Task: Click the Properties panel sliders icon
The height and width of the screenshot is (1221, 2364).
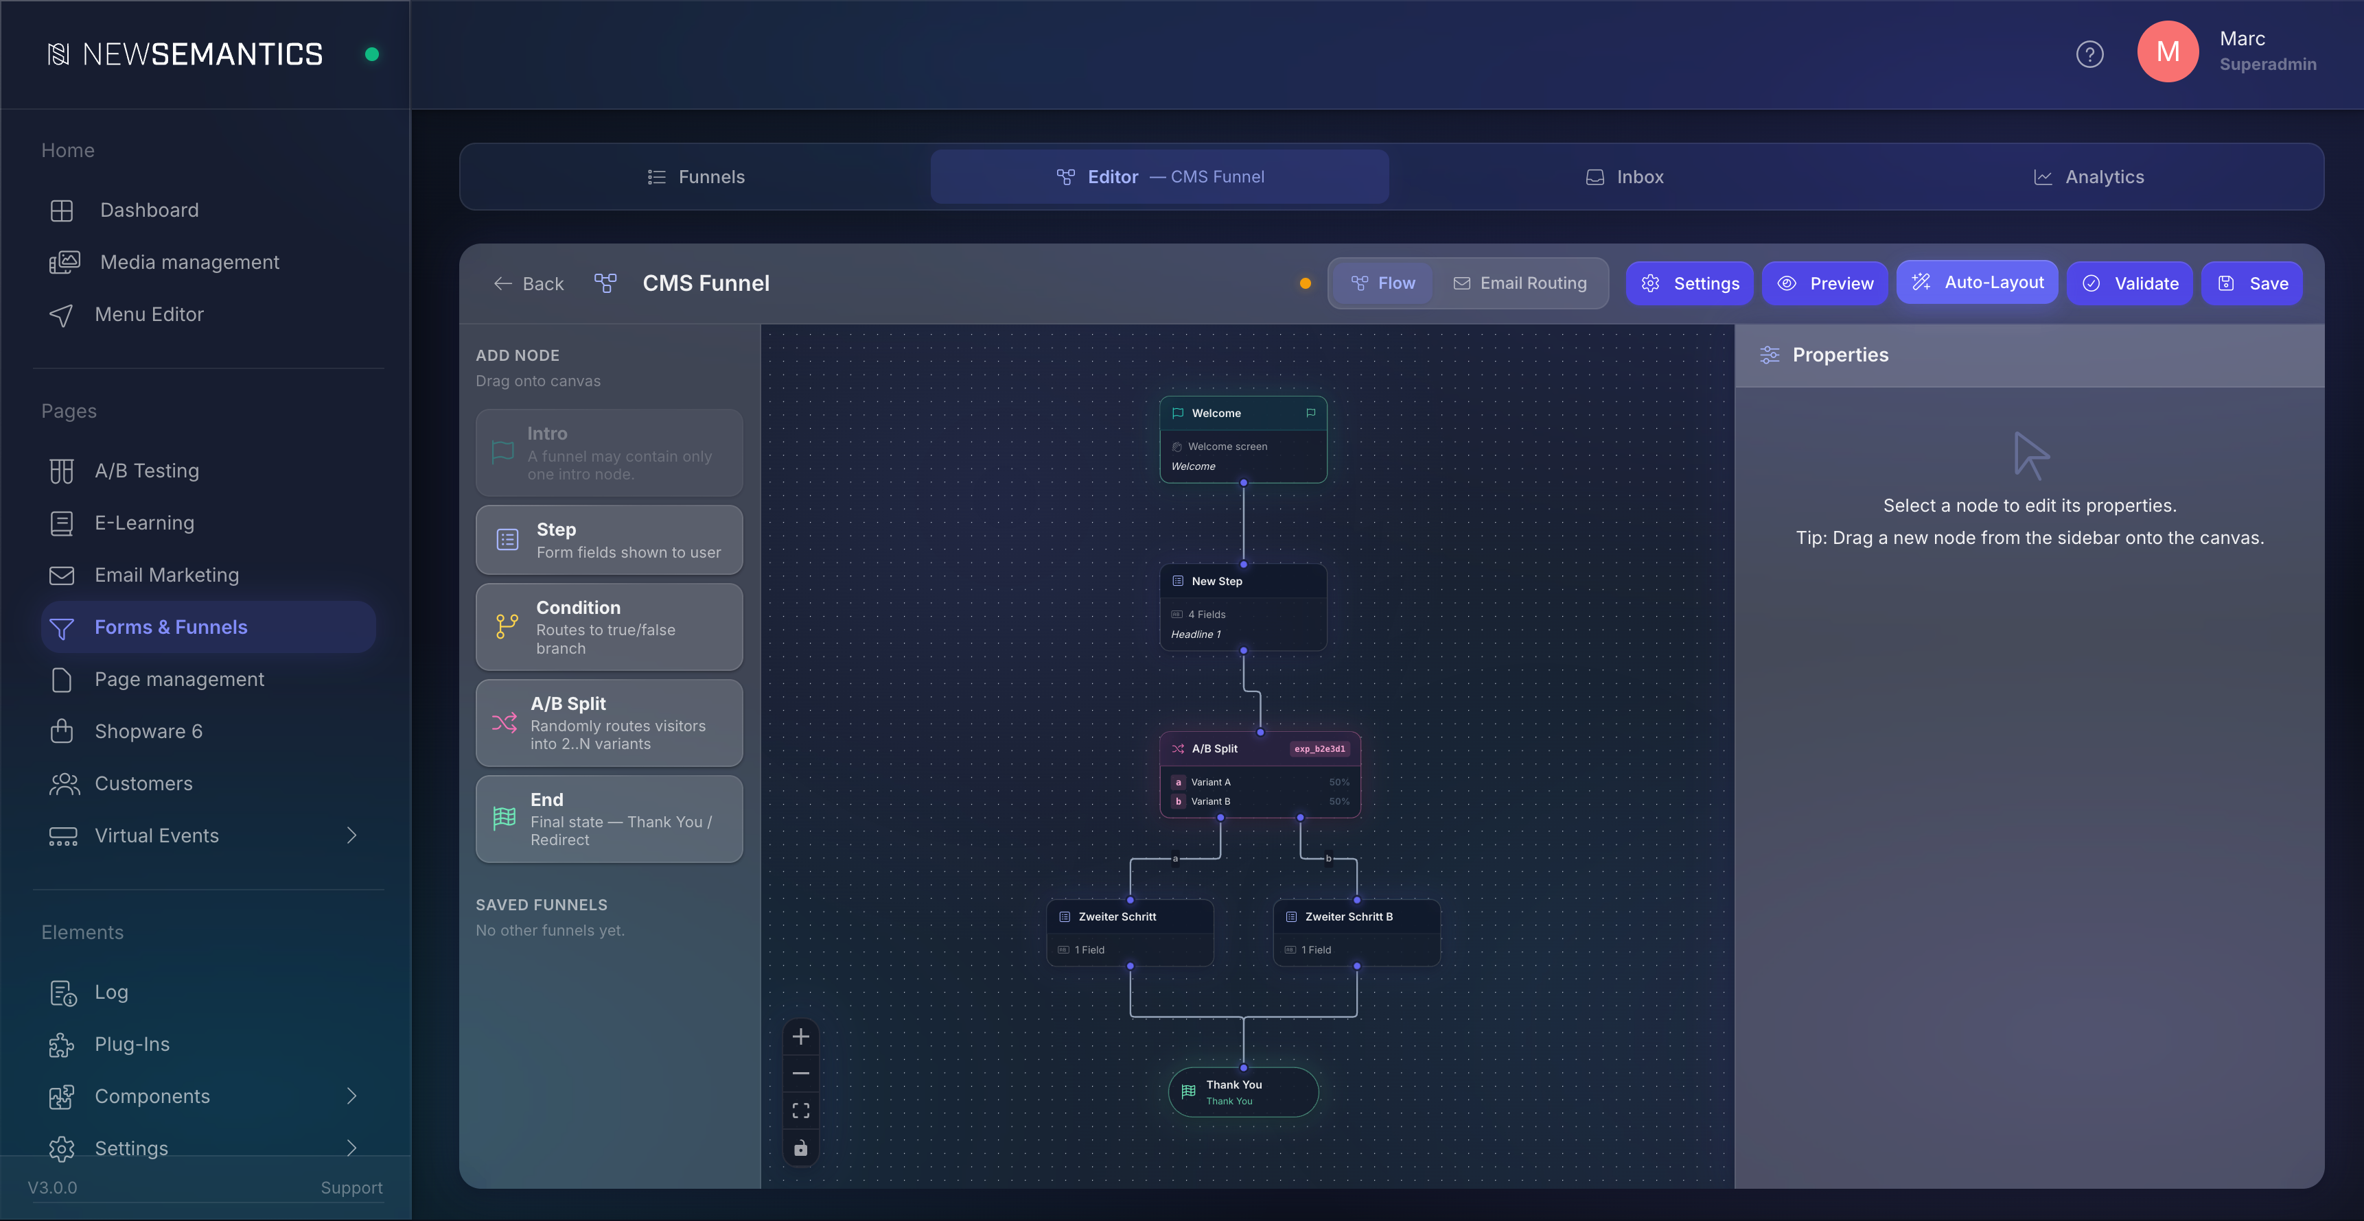Action: (1770, 355)
